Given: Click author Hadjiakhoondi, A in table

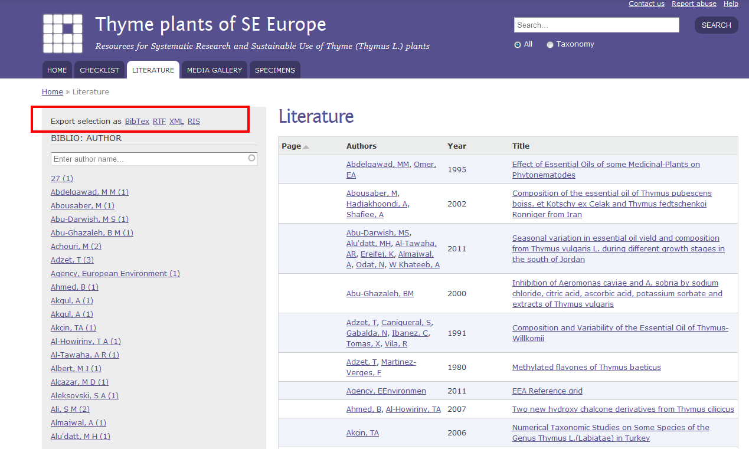Looking at the screenshot, I should click(x=378, y=204).
